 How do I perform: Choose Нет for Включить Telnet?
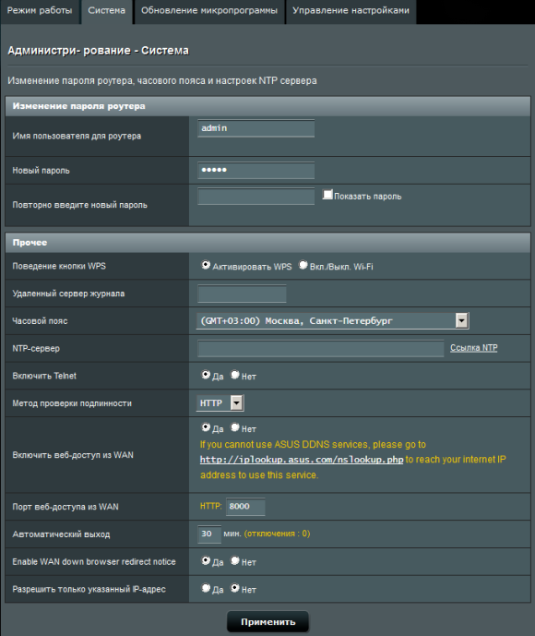pyautogui.click(x=235, y=375)
